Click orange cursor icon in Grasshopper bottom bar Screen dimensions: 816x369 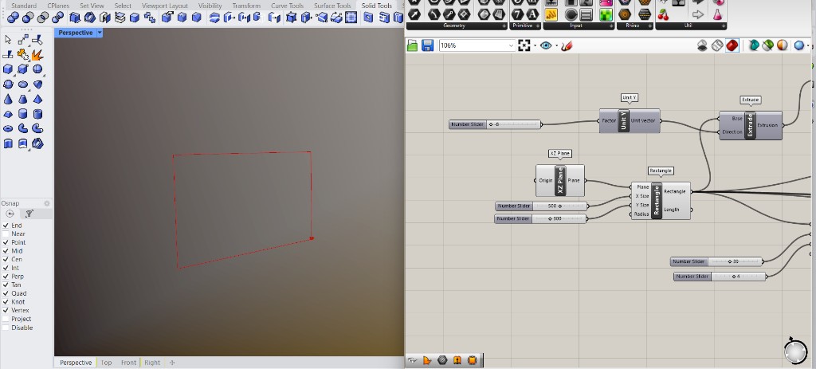tap(427, 360)
